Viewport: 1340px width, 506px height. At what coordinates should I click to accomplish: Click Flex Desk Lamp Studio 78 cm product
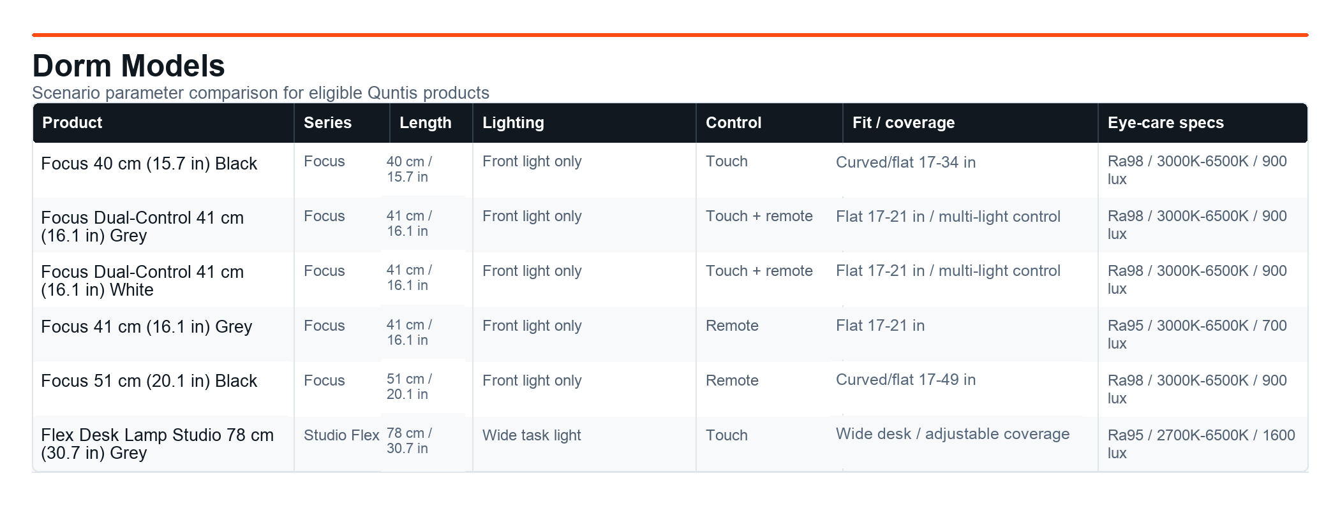(157, 444)
